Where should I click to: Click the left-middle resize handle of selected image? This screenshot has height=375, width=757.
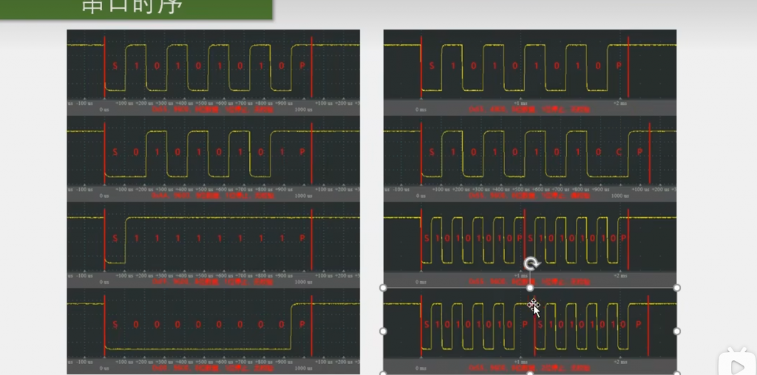coord(383,331)
